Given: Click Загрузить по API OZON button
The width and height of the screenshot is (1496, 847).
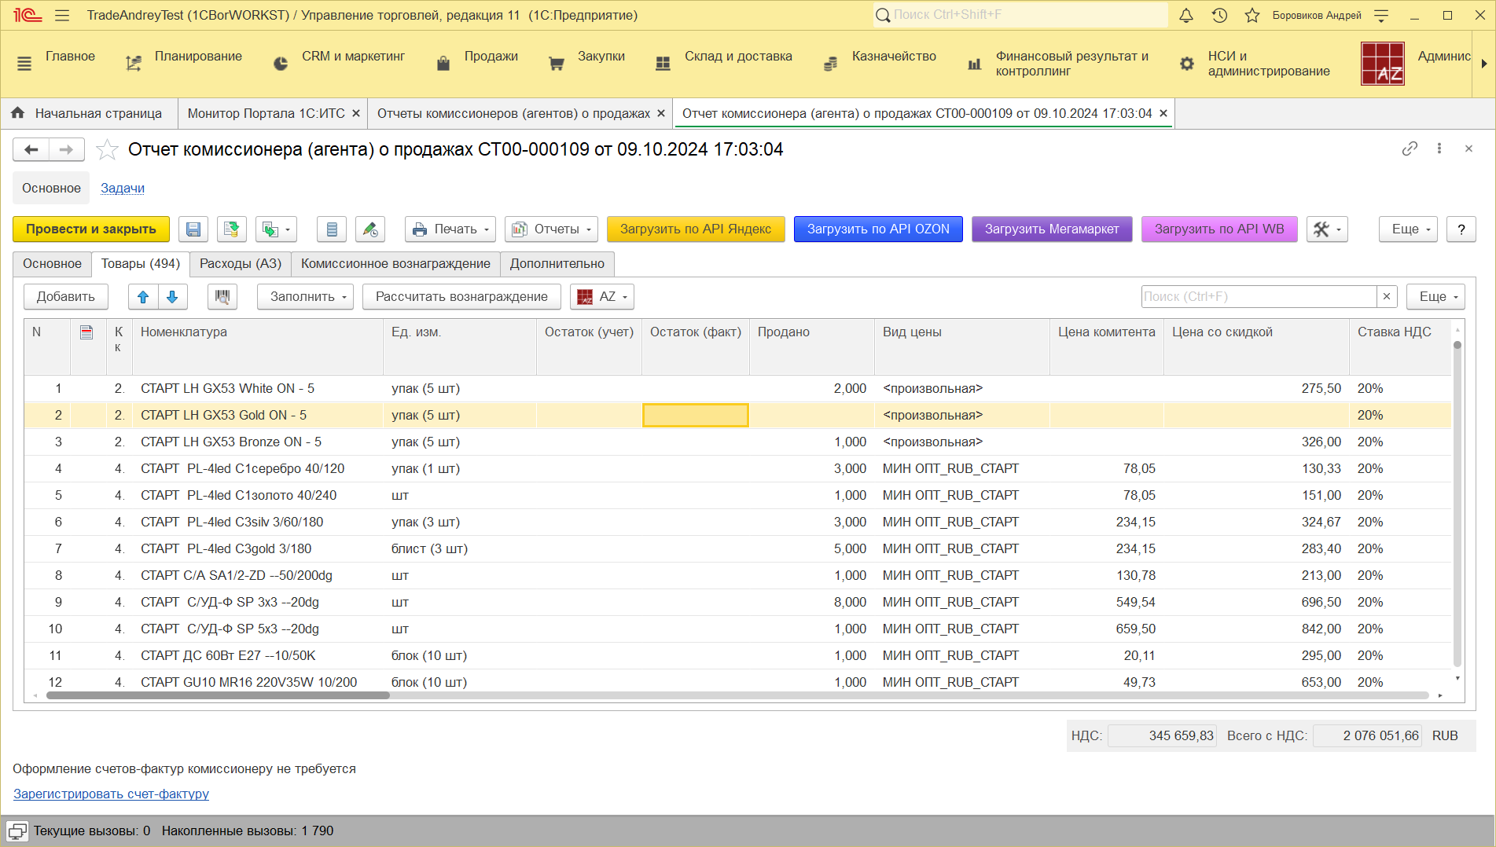Looking at the screenshot, I should point(878,229).
